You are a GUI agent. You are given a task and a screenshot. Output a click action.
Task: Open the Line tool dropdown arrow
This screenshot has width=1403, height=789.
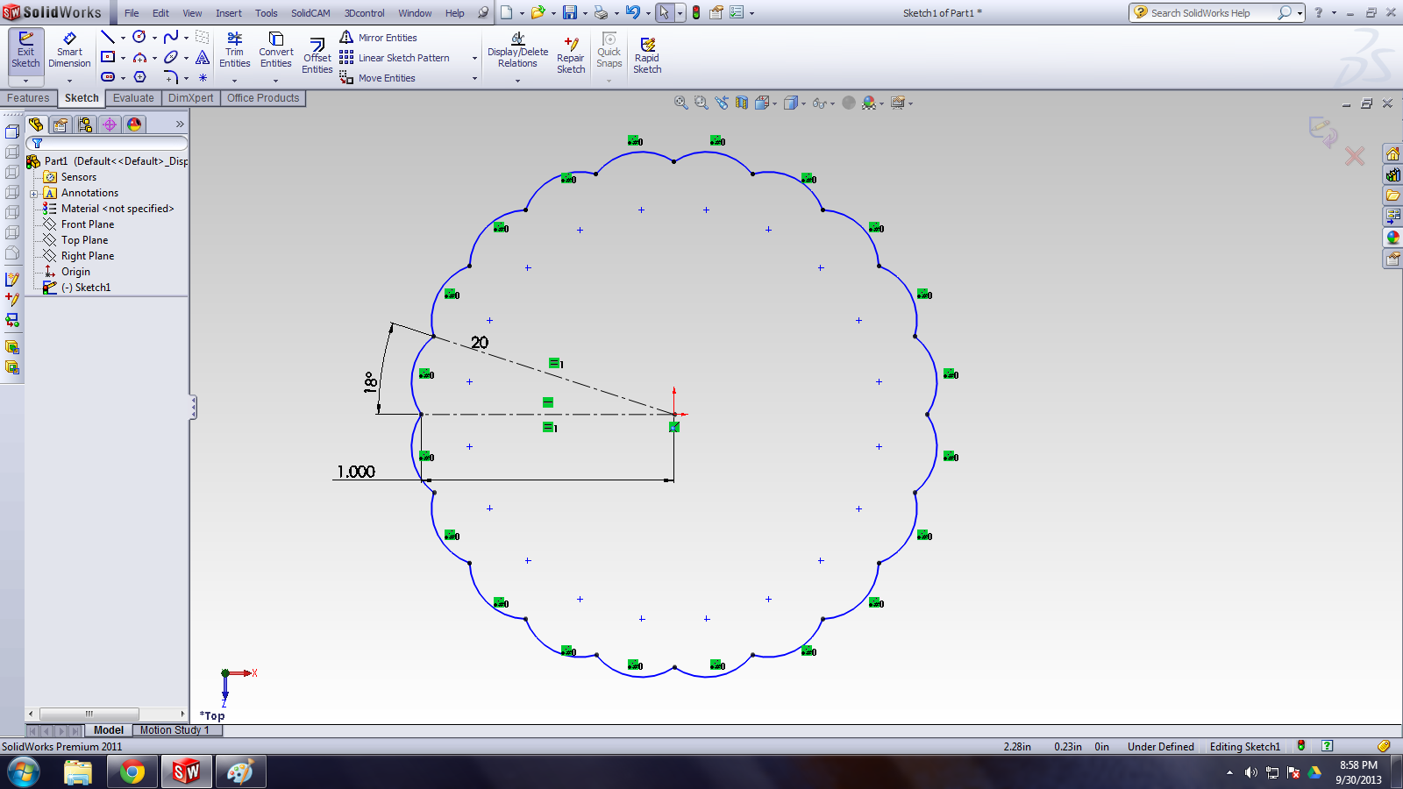[123, 39]
